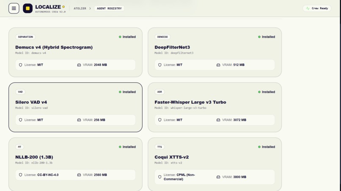Click the green Installed dot on Demucs v4
Screen dimensions: 341x191
[x=120, y=37]
